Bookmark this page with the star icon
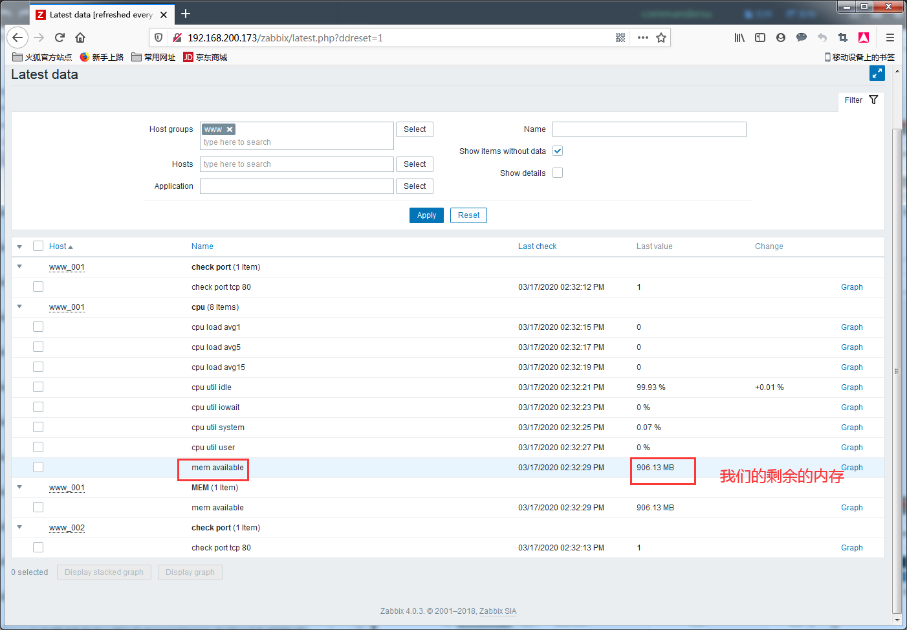Screen dimensions: 907x630 pyautogui.click(x=661, y=38)
